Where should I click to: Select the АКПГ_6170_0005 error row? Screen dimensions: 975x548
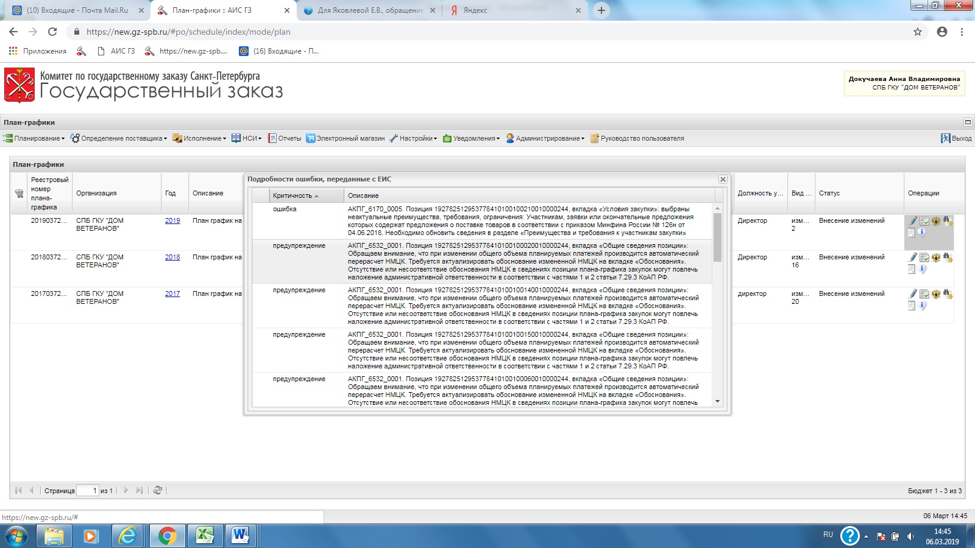(482, 221)
